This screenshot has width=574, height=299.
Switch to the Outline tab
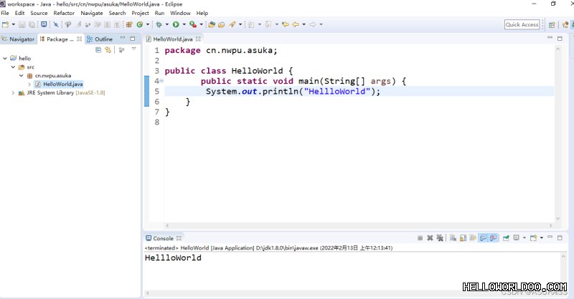(x=100, y=39)
